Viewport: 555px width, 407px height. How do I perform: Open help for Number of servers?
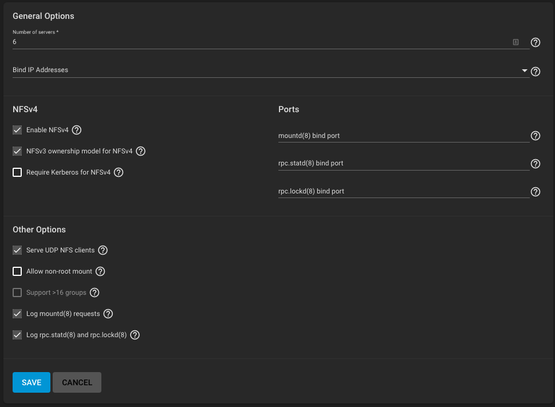pos(535,42)
